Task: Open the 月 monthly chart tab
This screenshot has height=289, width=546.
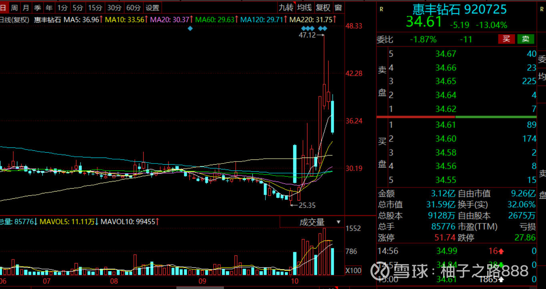Action: coord(26,8)
